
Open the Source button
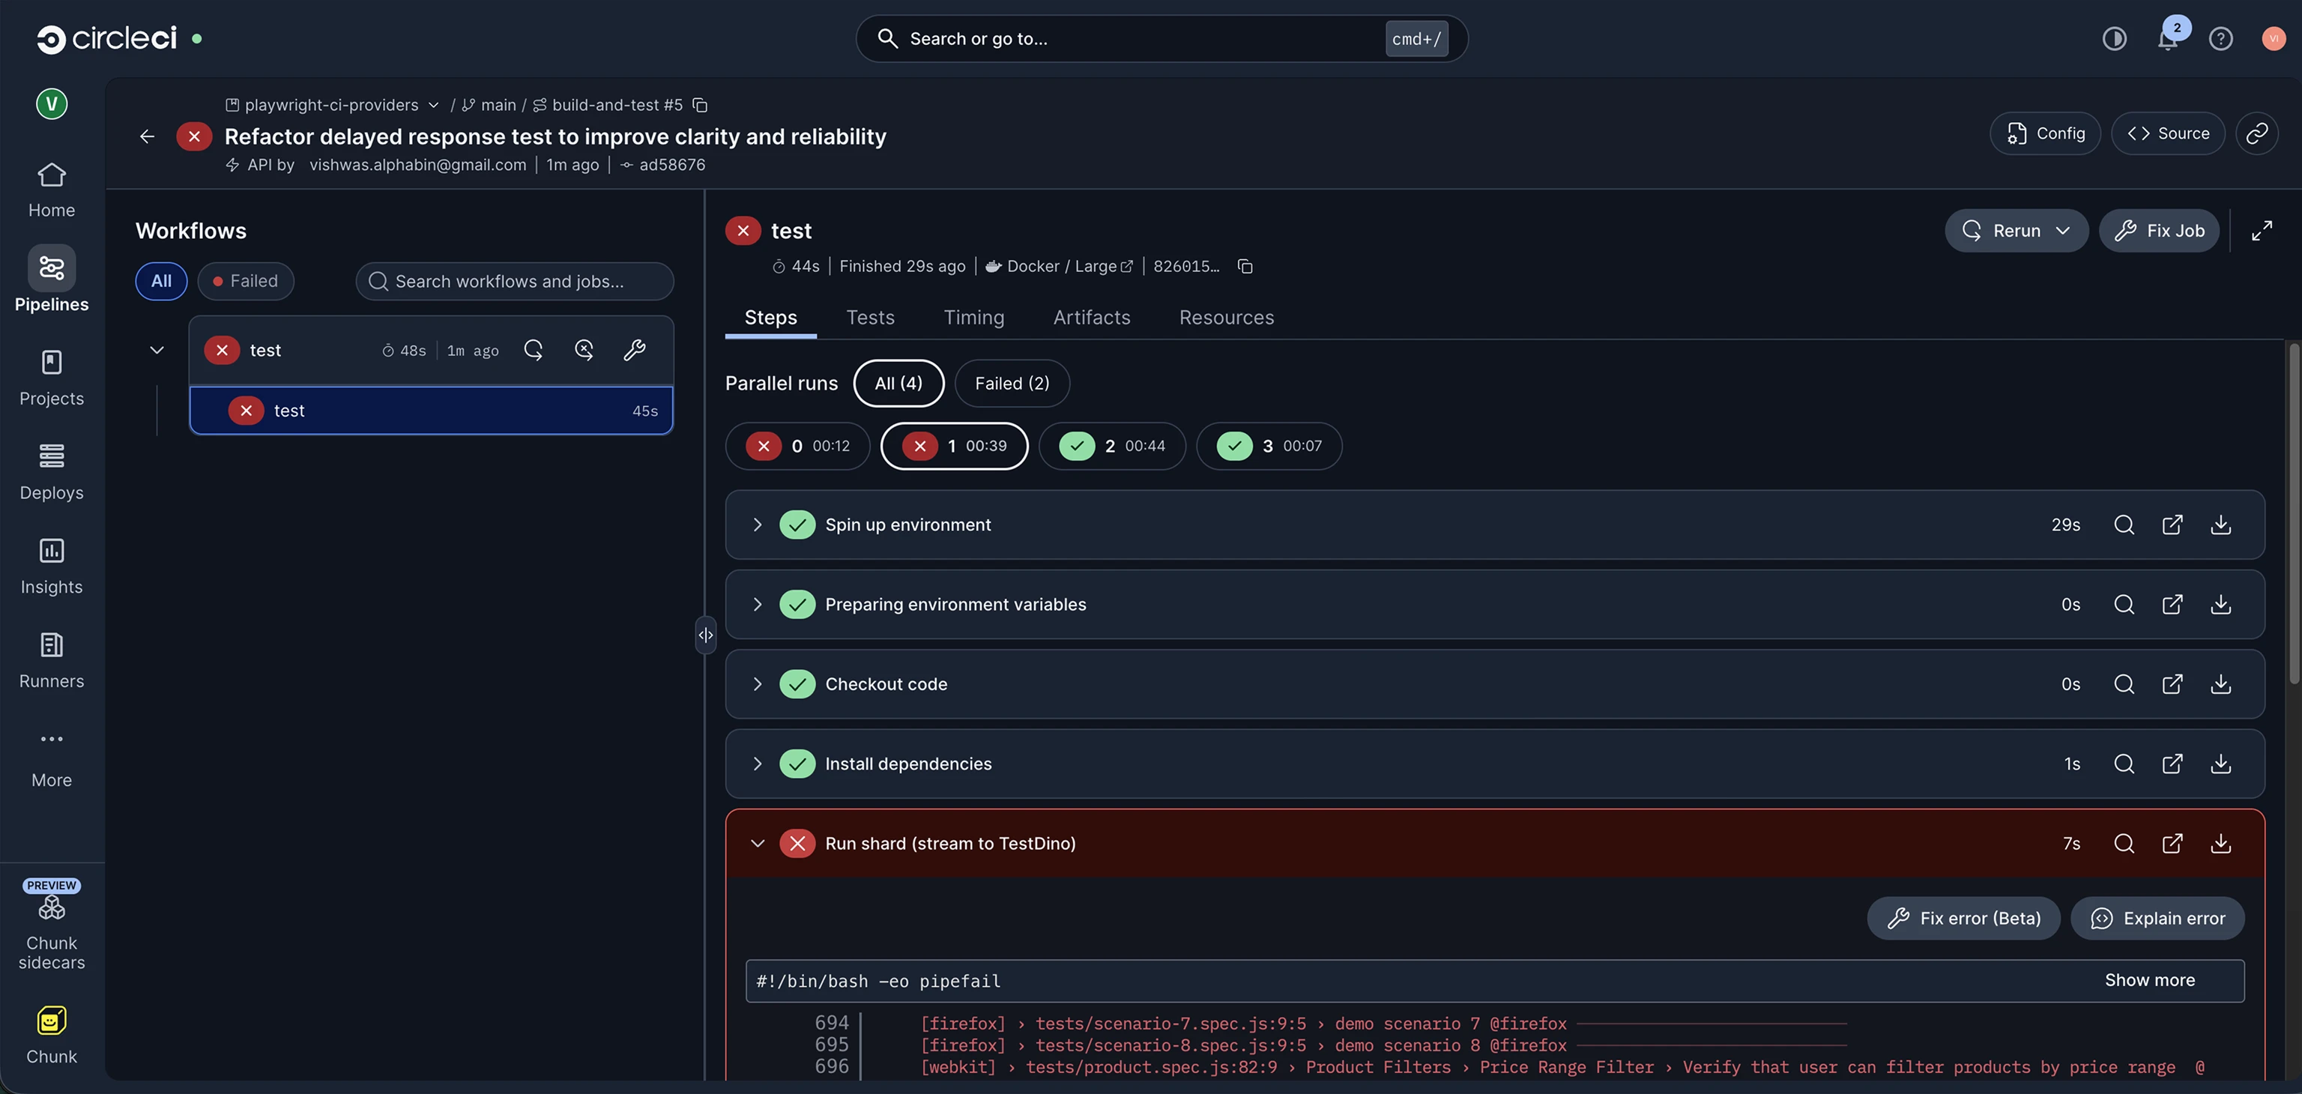pyautogui.click(x=2167, y=133)
